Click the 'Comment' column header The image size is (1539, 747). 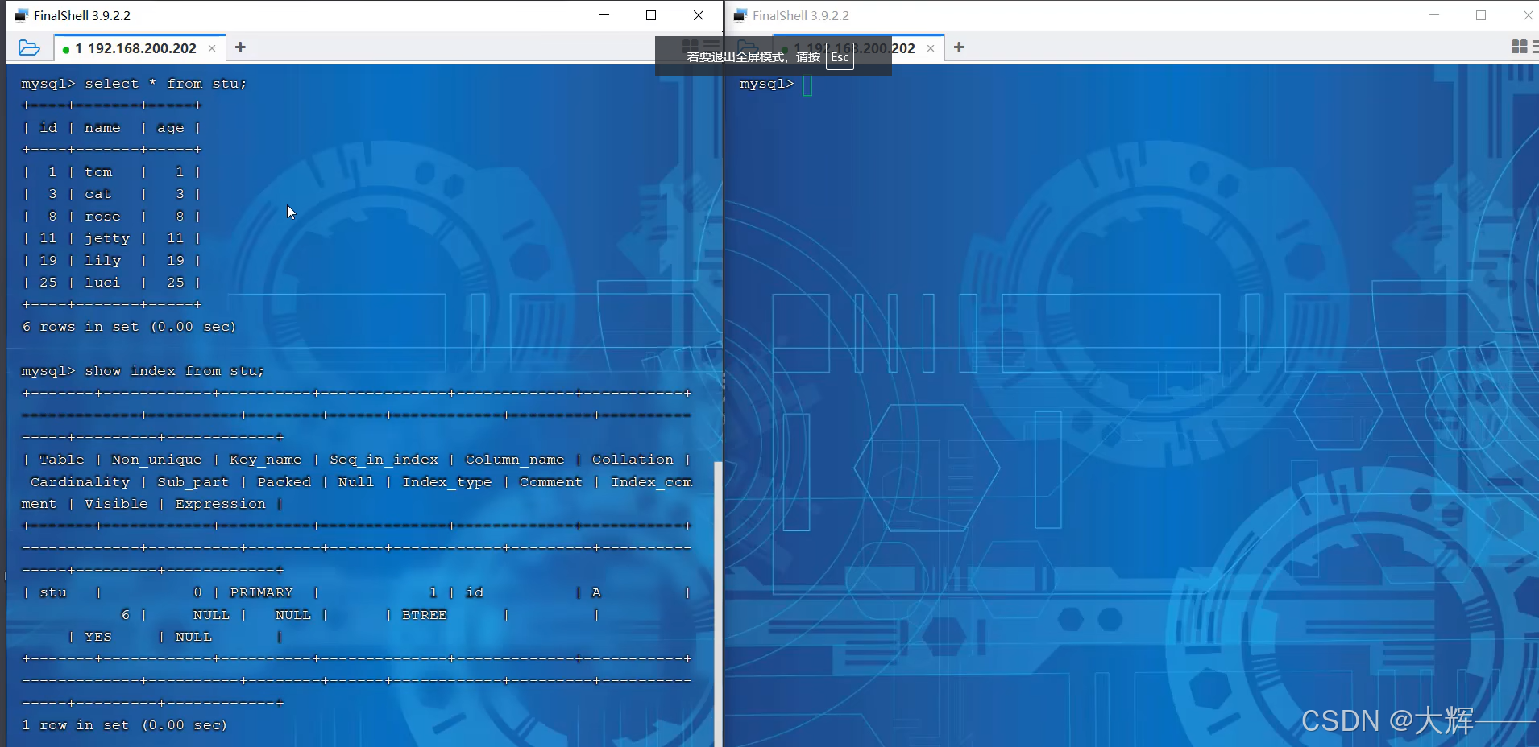(x=550, y=482)
